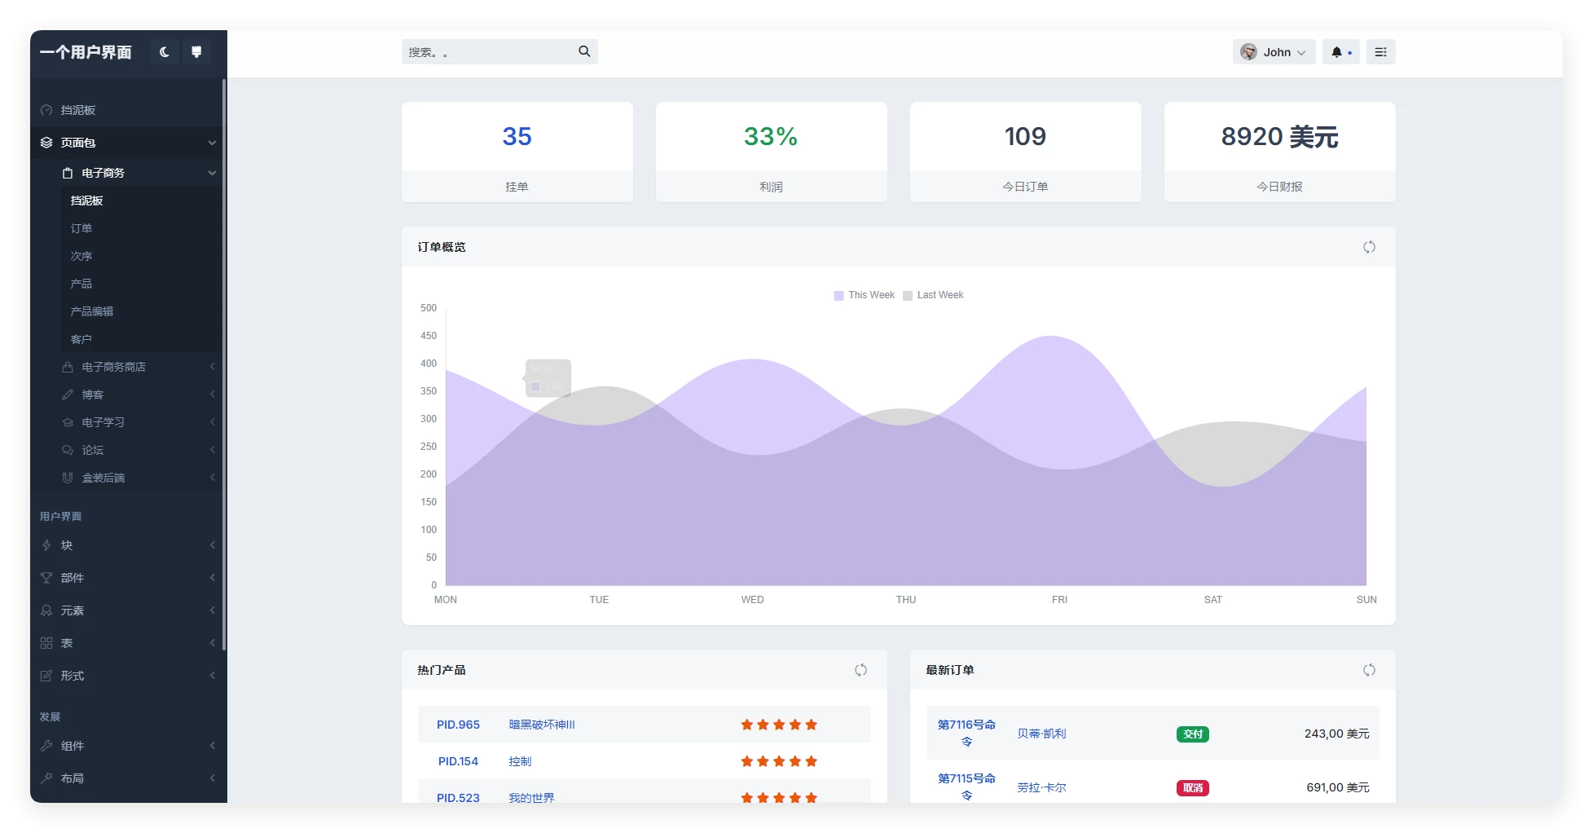
Task: Open customer link 贝蒂·凯利
Action: [x=1041, y=734]
